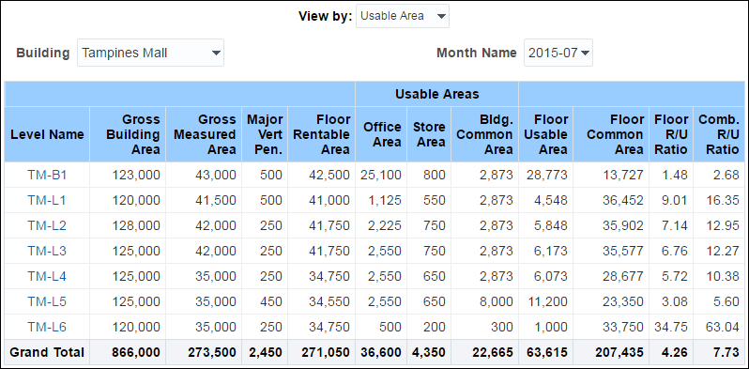This screenshot has width=749, height=369.
Task: Select the 273,500 grand total cell
Action: [204, 353]
